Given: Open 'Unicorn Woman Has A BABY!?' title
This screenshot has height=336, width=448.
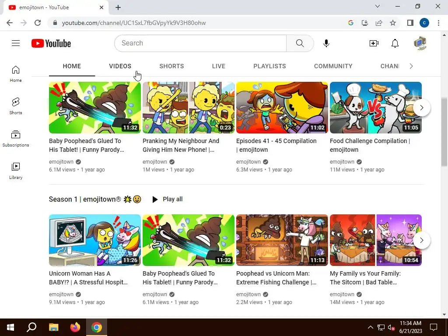Looking at the screenshot, I should (88, 278).
